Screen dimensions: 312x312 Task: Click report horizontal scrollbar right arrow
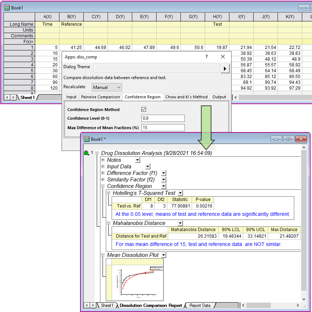coord(298,305)
